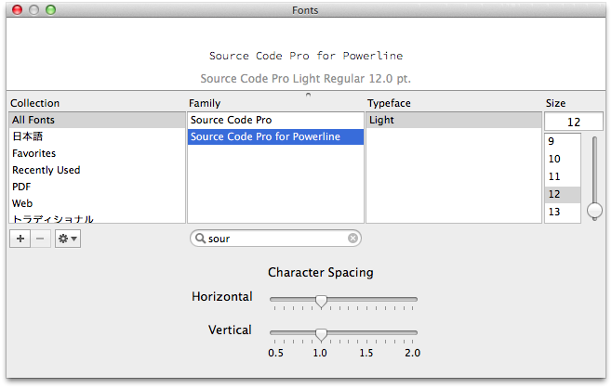Click the remove collection minus button
Screen dimensions: 612x388
[x=40, y=239]
